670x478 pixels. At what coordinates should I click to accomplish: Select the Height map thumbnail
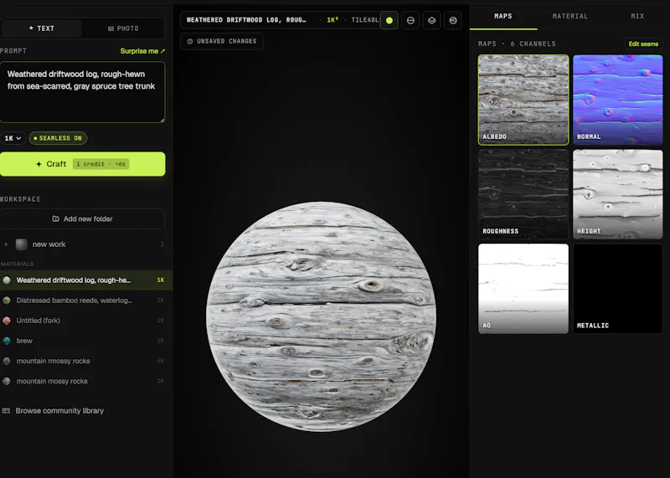pos(618,194)
